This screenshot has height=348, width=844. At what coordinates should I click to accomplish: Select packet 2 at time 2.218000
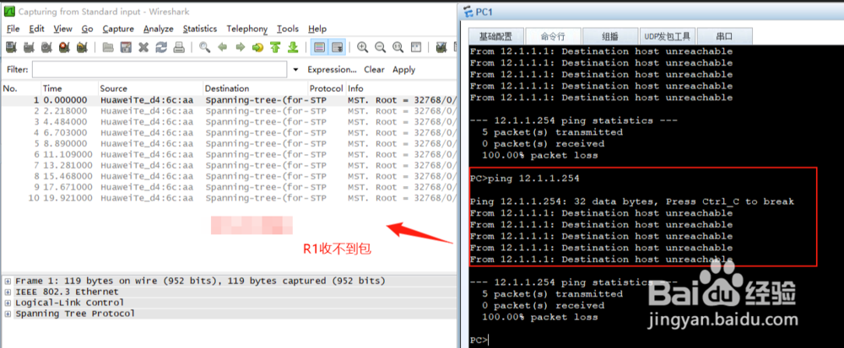229,110
